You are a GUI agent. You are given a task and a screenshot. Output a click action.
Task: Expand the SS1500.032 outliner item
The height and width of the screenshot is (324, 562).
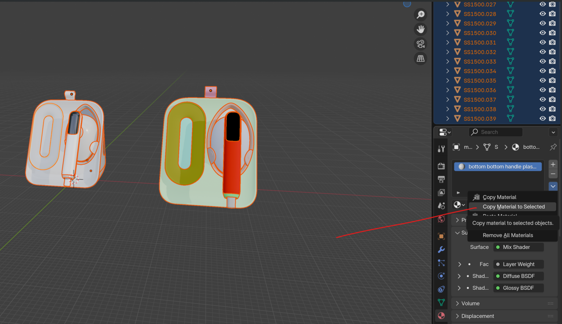pyautogui.click(x=447, y=52)
